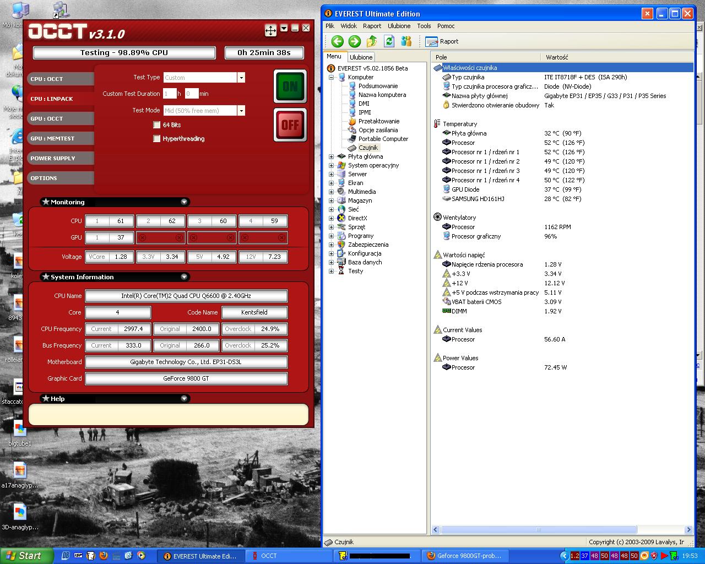Collapse the System Information section arrow
The width and height of the screenshot is (705, 564).
(x=185, y=277)
